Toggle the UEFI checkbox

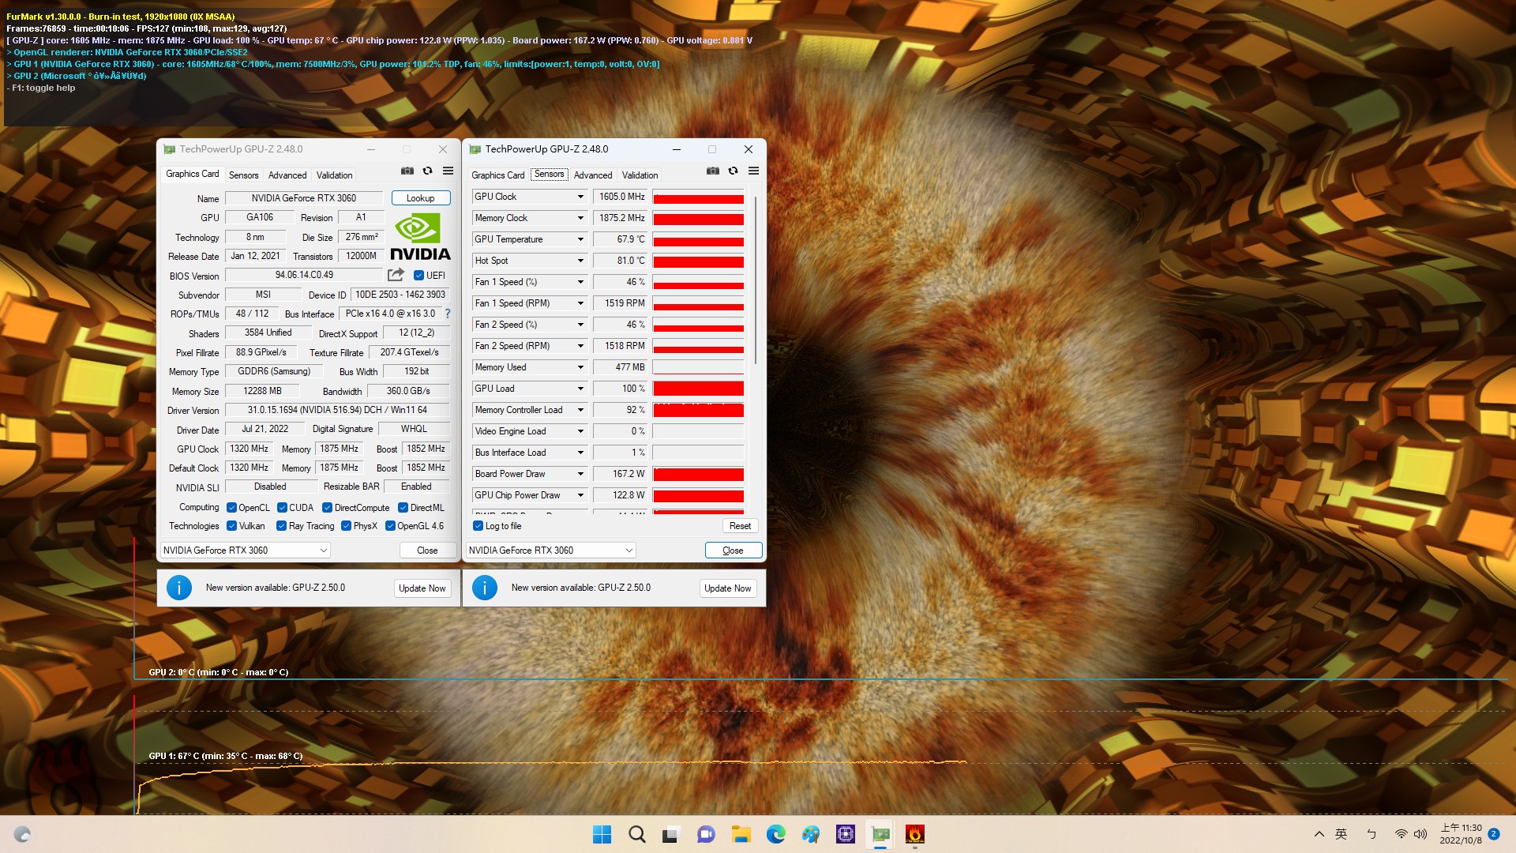(418, 276)
